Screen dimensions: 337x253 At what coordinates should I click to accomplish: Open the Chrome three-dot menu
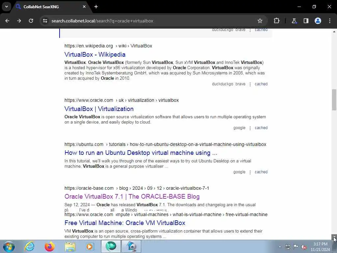coord(330,21)
